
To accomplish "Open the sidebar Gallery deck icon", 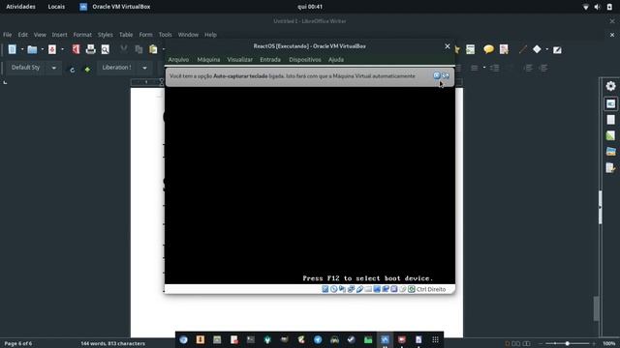I will [610, 152].
